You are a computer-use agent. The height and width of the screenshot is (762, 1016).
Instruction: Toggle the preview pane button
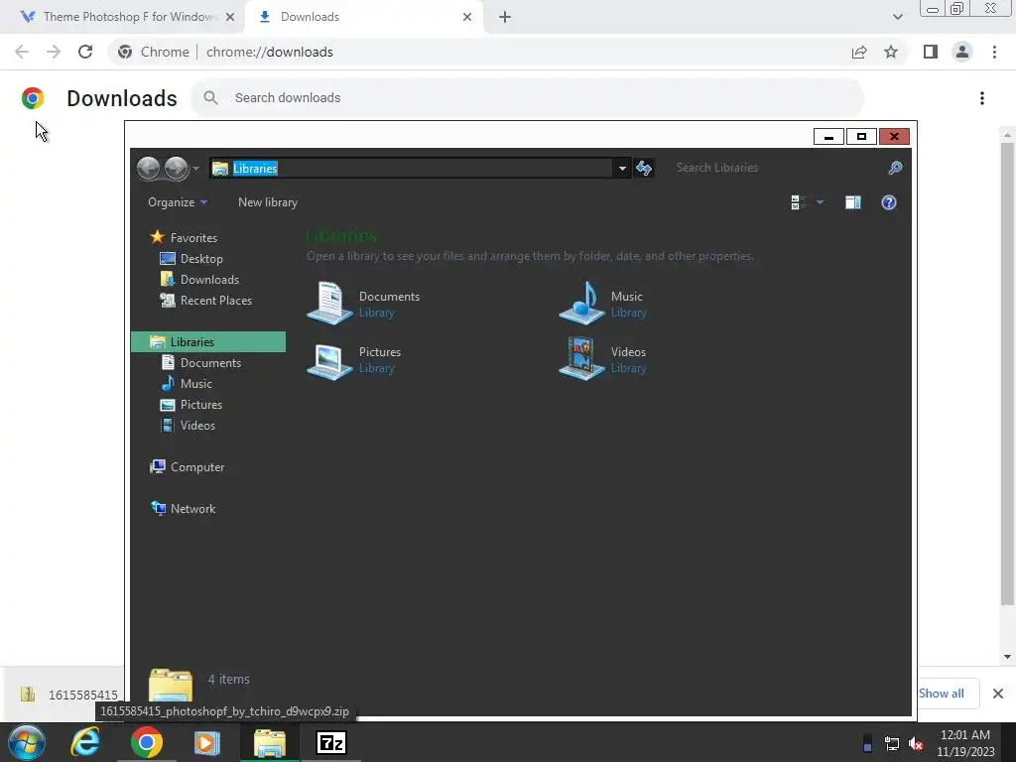point(852,202)
